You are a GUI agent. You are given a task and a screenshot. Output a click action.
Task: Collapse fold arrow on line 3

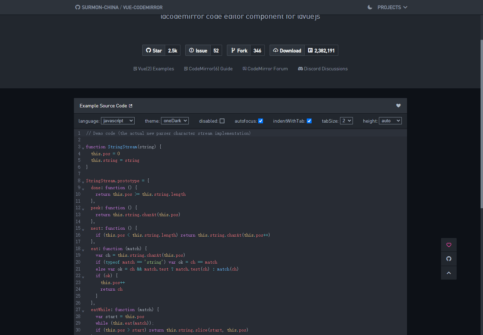click(83, 148)
